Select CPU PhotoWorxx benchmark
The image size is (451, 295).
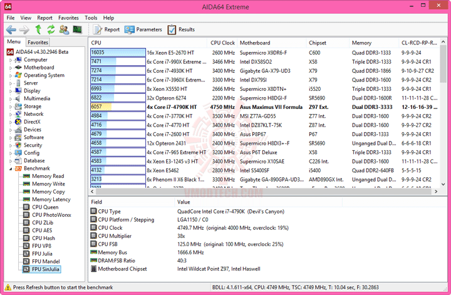click(51, 215)
